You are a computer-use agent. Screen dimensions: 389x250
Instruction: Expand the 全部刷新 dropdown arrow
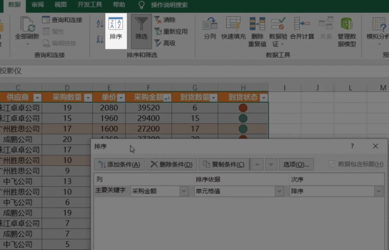(x=28, y=44)
